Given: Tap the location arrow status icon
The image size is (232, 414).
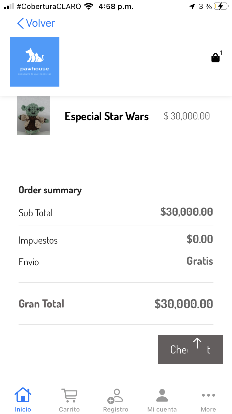Looking at the screenshot, I should coord(192,7).
